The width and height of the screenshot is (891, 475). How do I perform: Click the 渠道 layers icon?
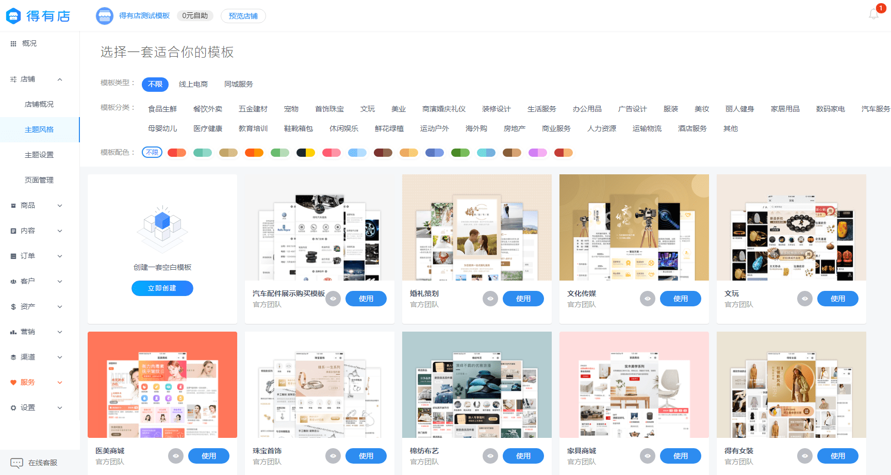[x=13, y=357]
